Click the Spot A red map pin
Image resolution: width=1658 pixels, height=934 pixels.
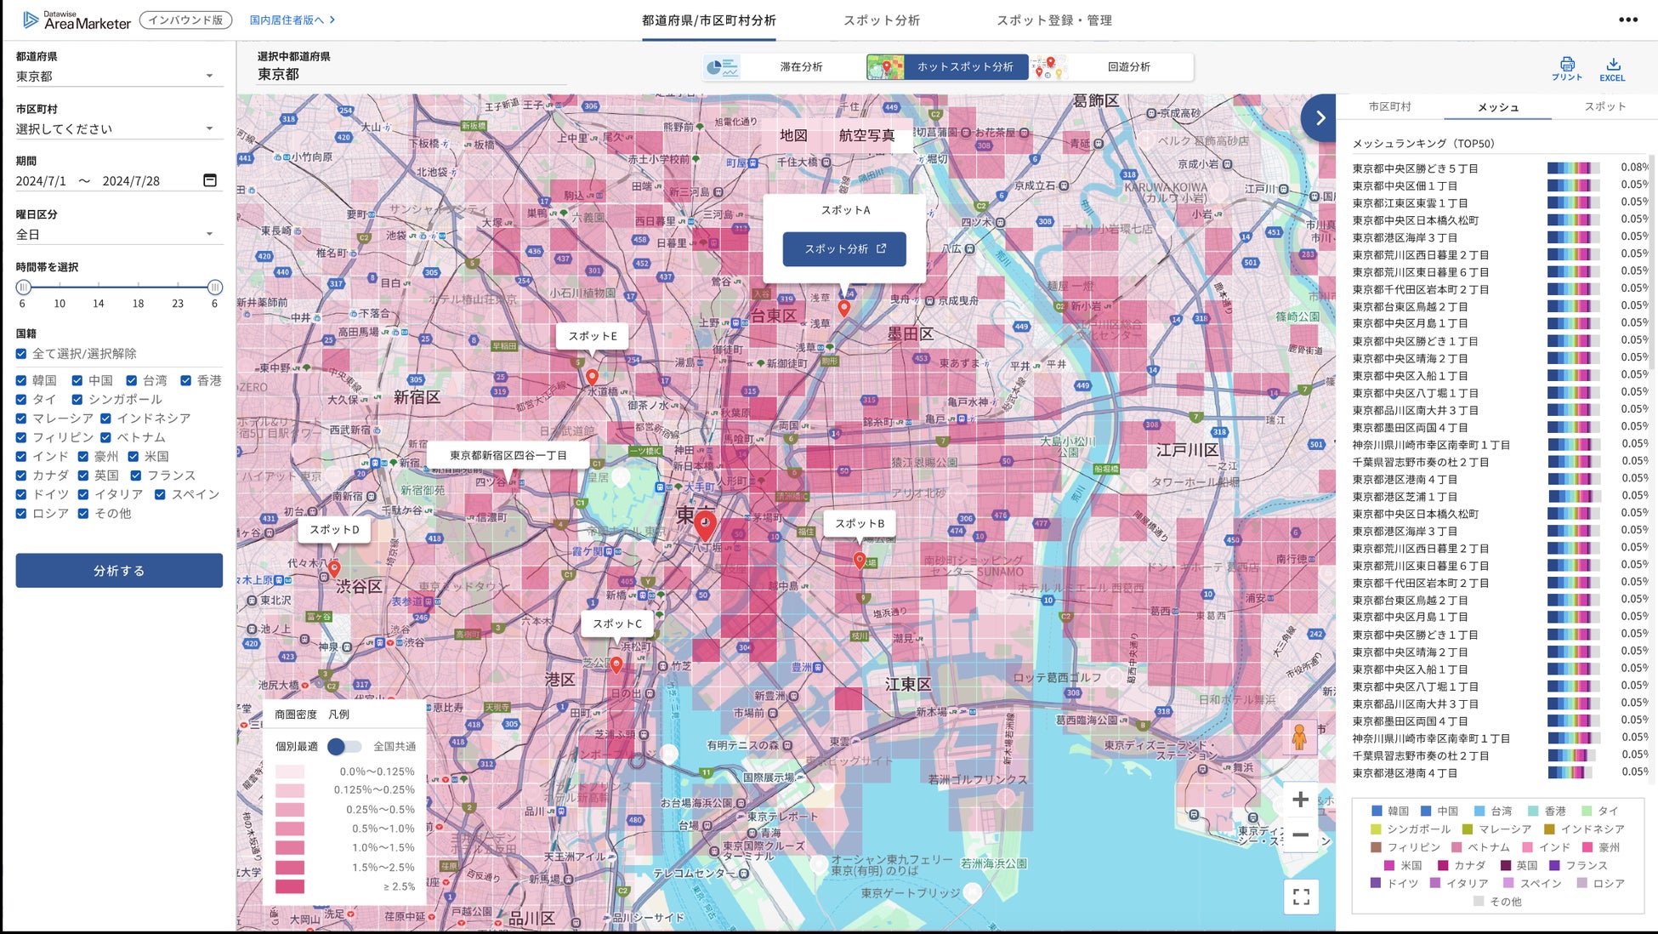tap(843, 308)
